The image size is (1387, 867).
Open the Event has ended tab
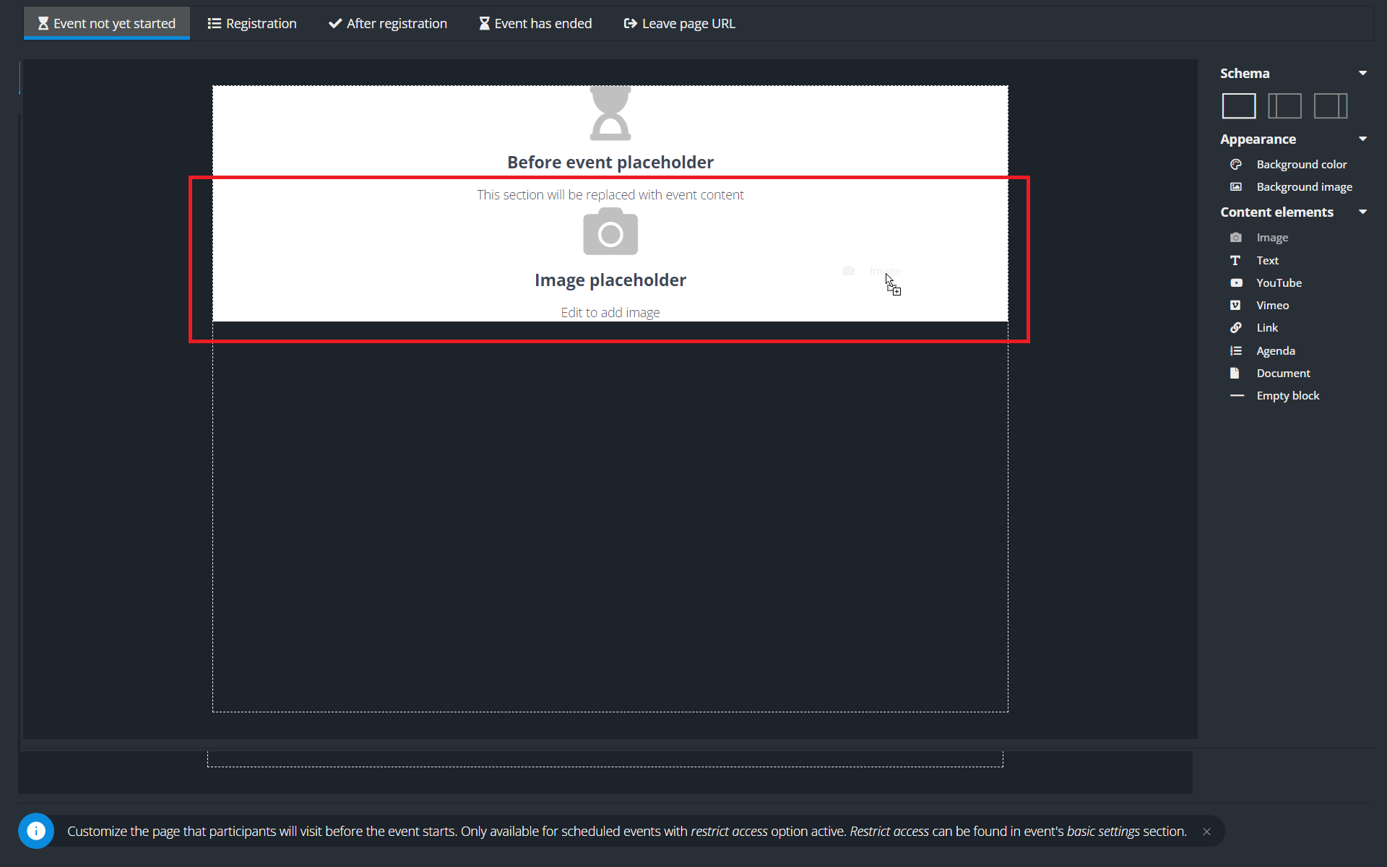coord(535,23)
